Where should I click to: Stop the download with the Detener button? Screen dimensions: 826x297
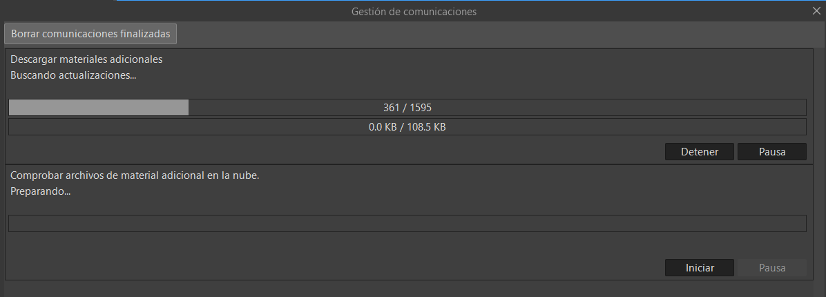point(700,152)
